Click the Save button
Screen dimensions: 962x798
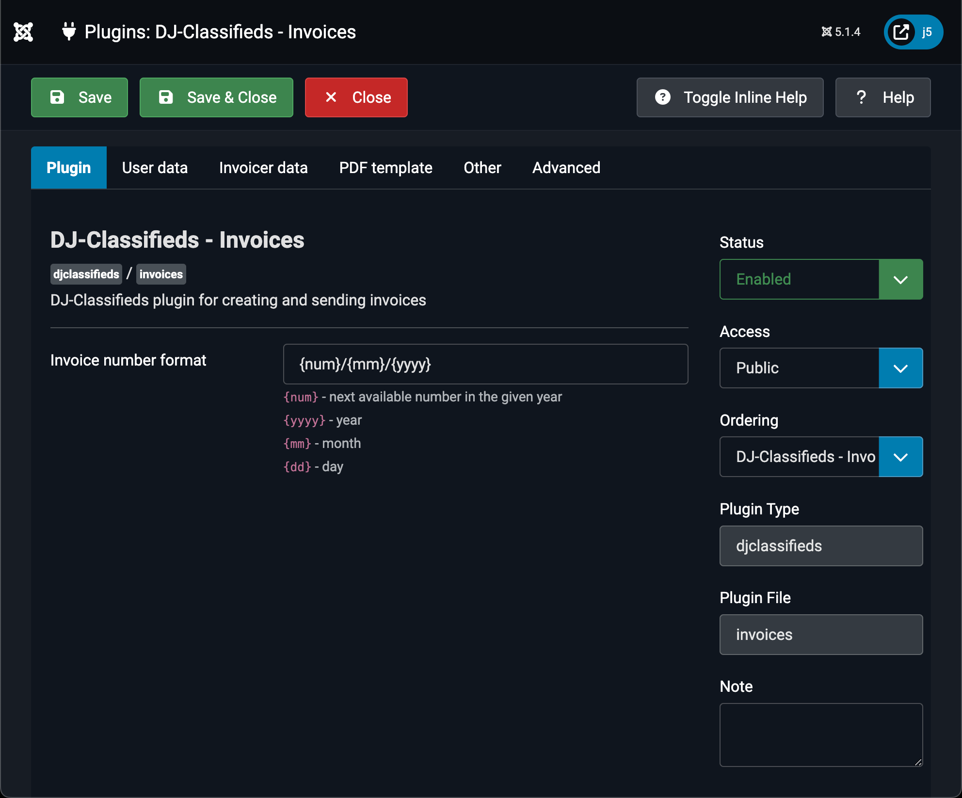(80, 97)
